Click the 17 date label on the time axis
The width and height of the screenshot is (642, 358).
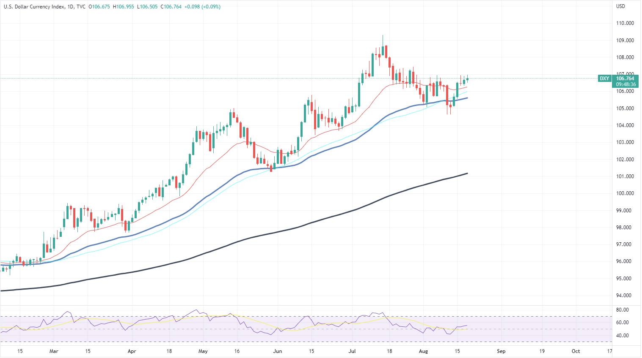609,351
